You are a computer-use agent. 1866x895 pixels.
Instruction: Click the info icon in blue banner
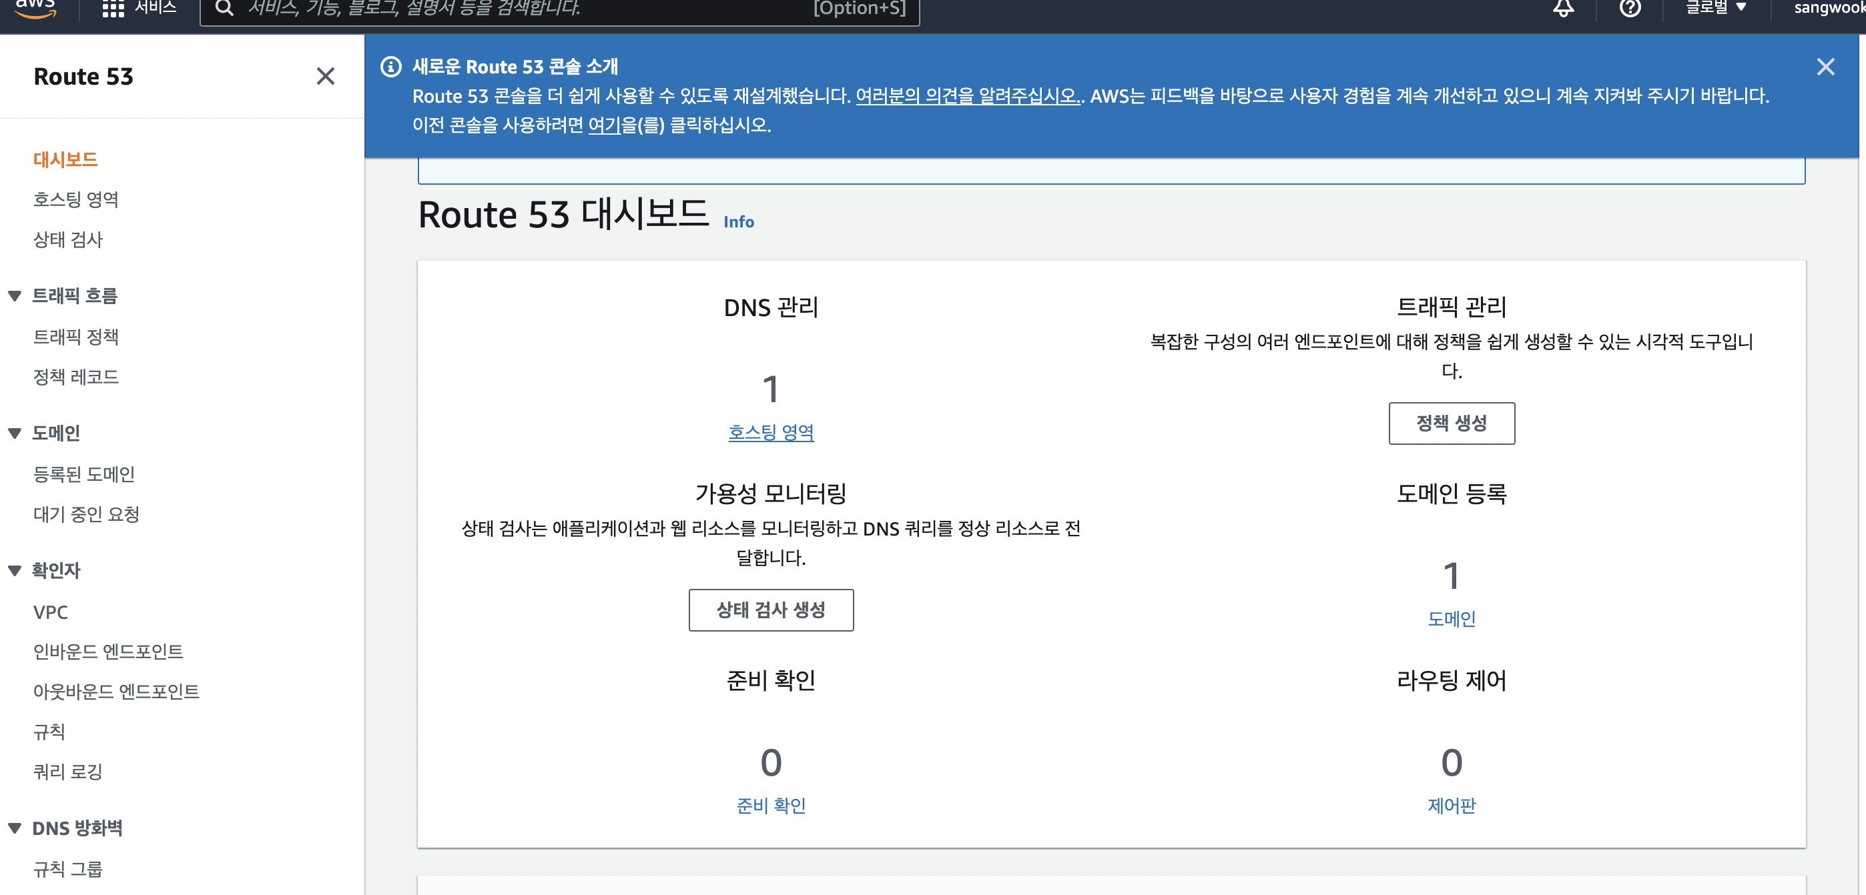[x=391, y=67]
